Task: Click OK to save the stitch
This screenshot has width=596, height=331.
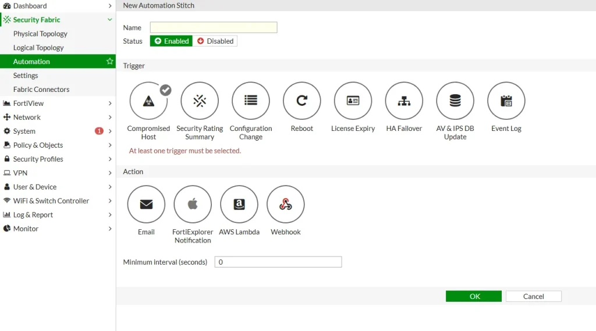Action: (x=474, y=296)
